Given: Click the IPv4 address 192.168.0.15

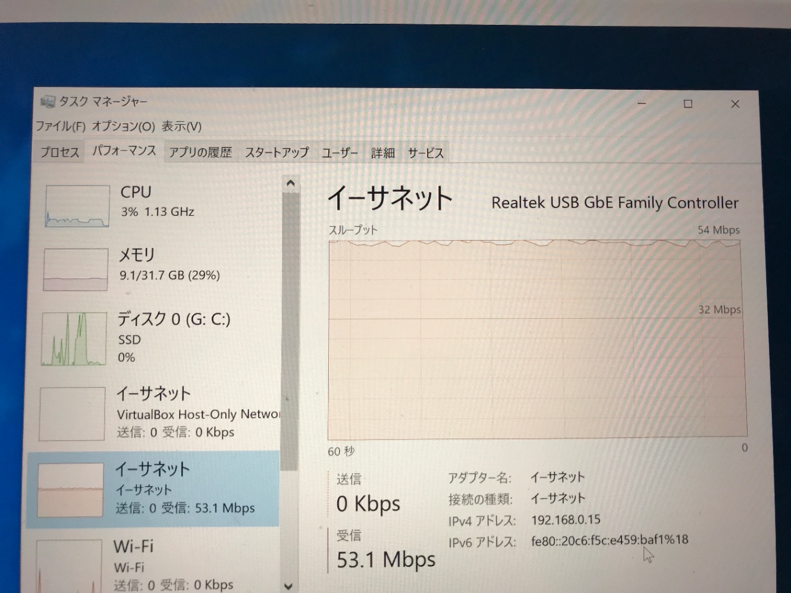Looking at the screenshot, I should pyautogui.click(x=566, y=520).
